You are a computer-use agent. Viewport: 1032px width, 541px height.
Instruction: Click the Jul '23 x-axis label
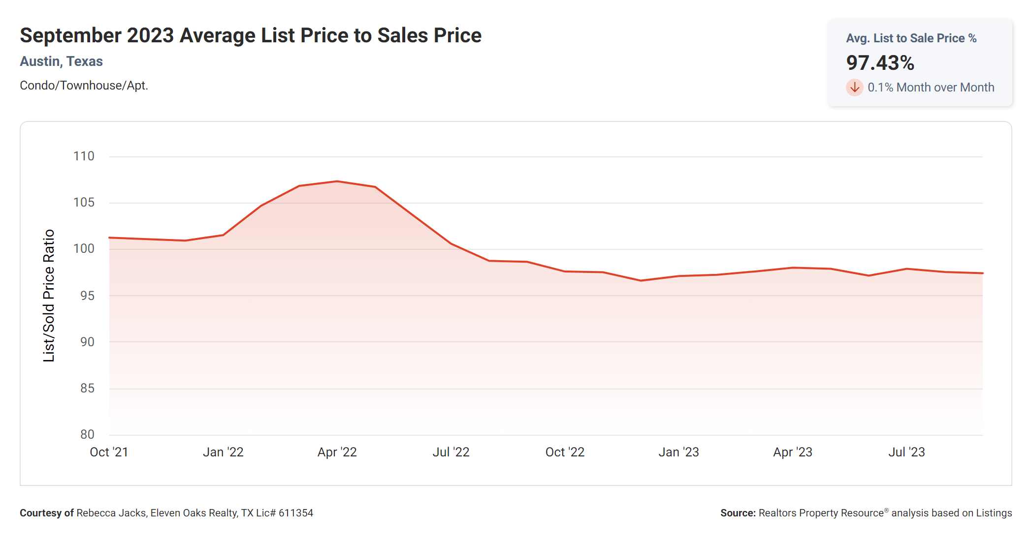[906, 452]
